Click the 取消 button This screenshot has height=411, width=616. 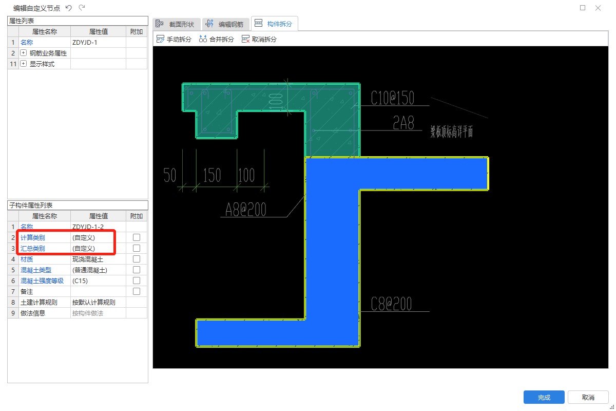tap(588, 397)
